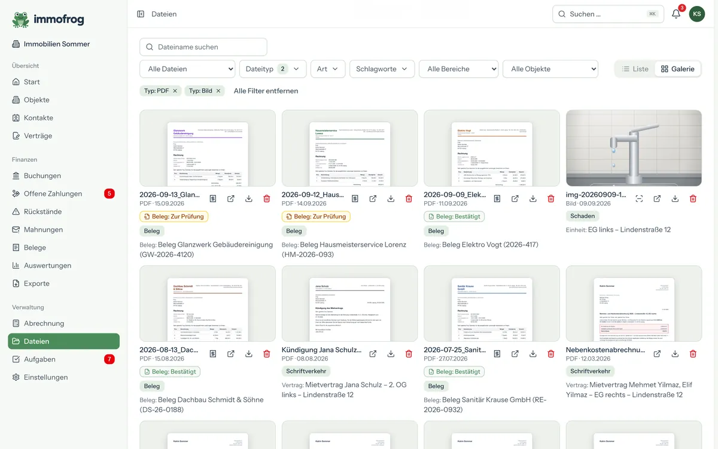Click Beleg: Zur Prüfung badge on Glanzwerk
718x449 pixels.
coord(174,217)
